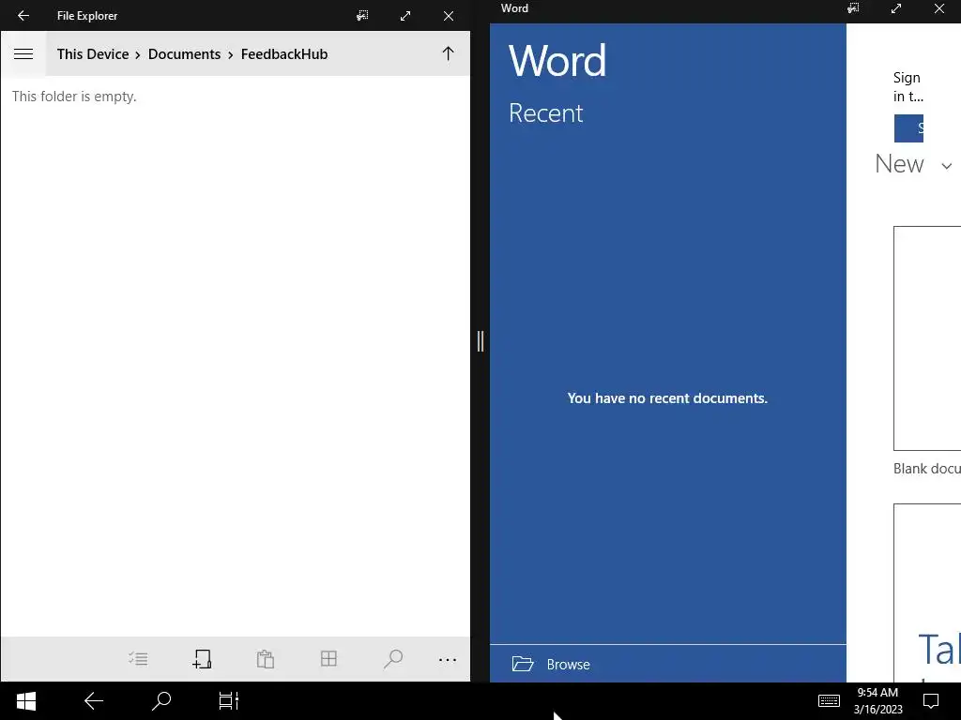Click Word window snap icon
This screenshot has width=961, height=720.
(x=853, y=7)
